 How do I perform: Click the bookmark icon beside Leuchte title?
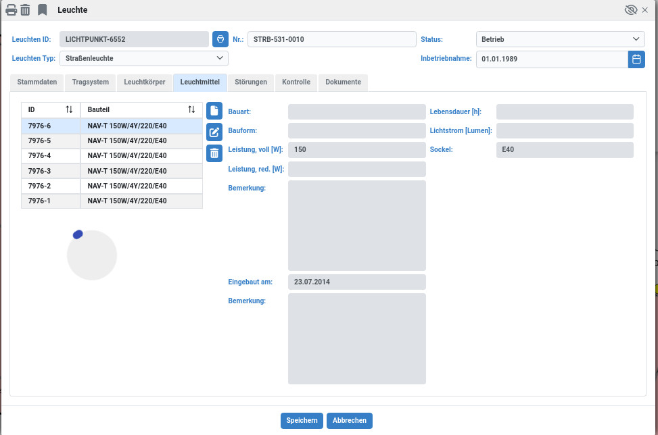(43, 10)
